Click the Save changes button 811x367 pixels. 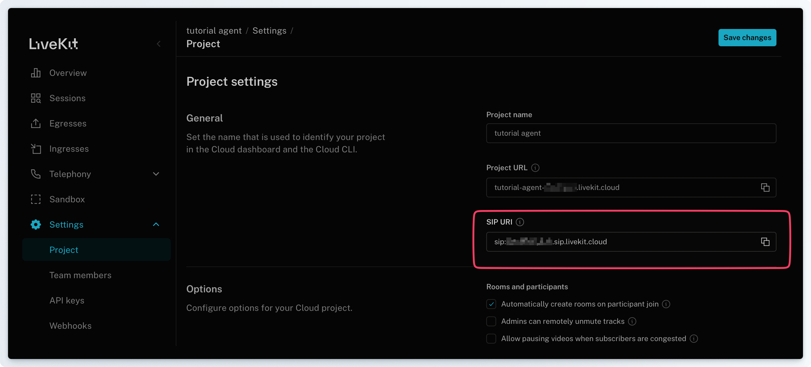747,38
